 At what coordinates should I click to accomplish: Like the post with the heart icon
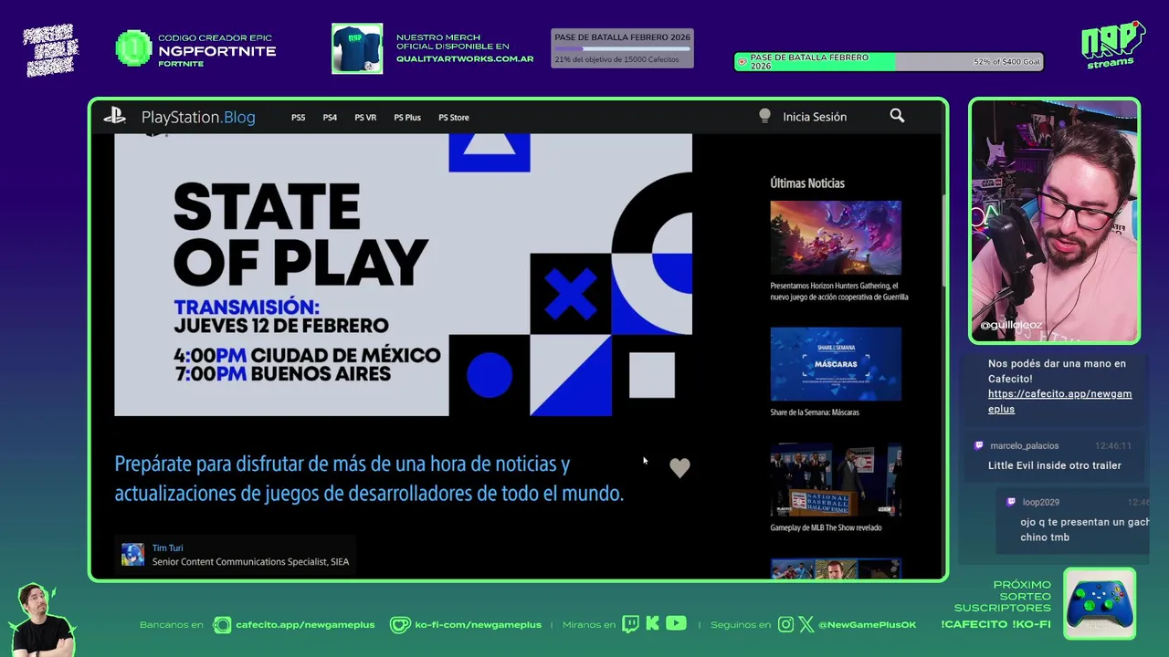(x=679, y=468)
